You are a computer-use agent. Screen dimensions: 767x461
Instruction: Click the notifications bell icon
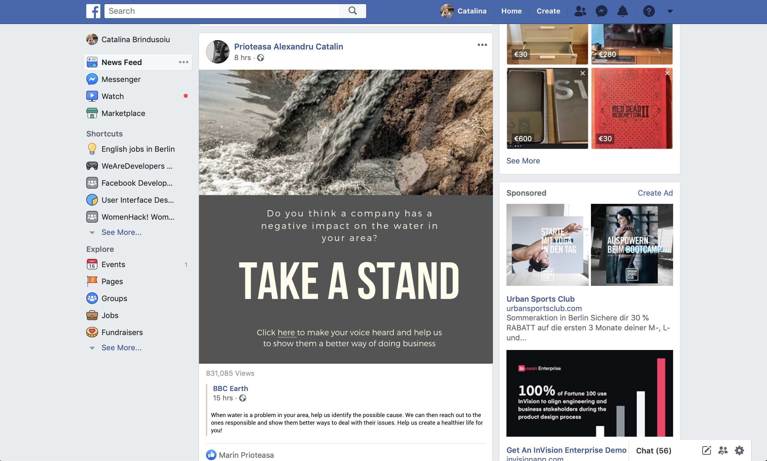pyautogui.click(x=622, y=11)
